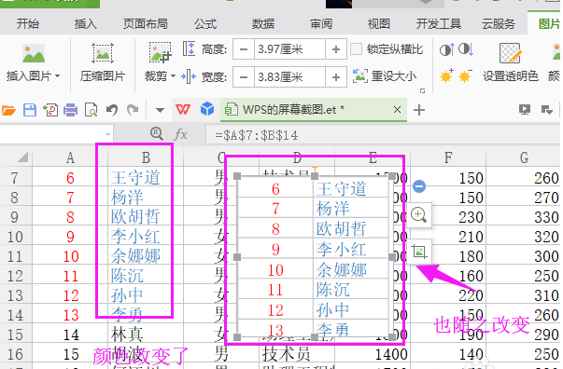This screenshot has height=369, width=563.
Task: Click the print icon
Action: pyautogui.click(x=70, y=110)
